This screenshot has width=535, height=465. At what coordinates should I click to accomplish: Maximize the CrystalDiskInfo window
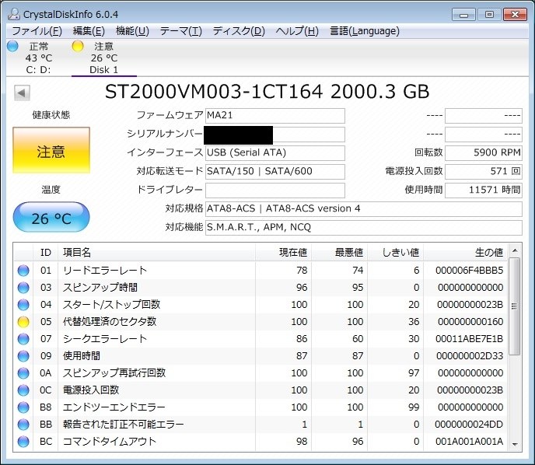[489, 15]
